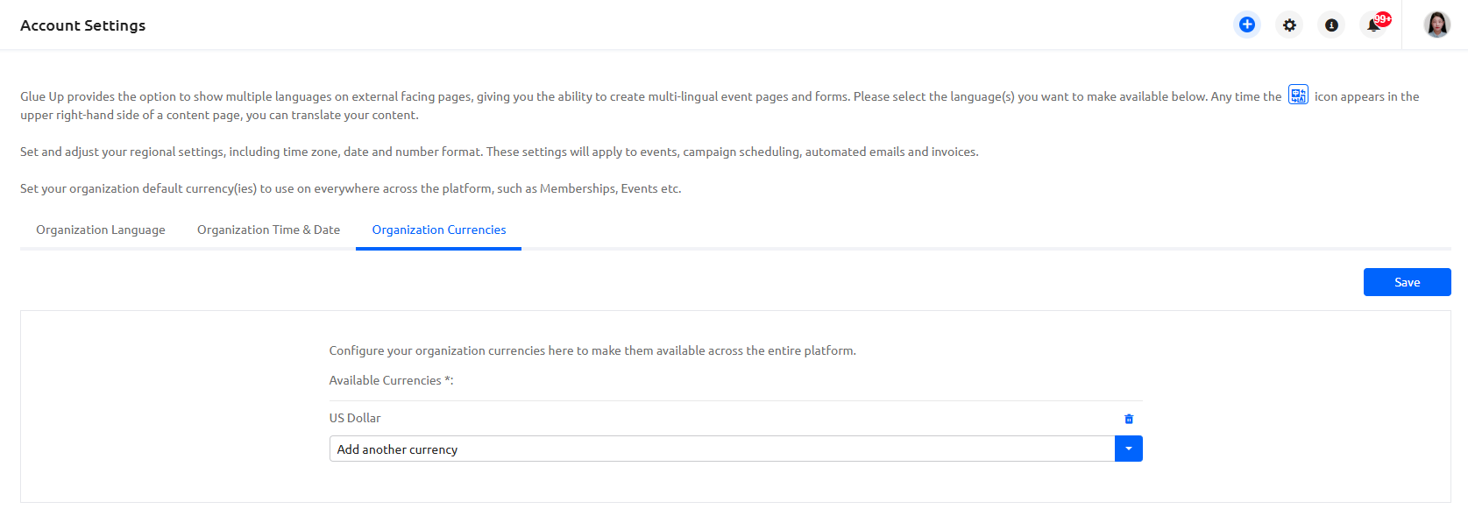The width and height of the screenshot is (1468, 516).
Task: Open the user profile avatar menu
Action: coord(1436,25)
